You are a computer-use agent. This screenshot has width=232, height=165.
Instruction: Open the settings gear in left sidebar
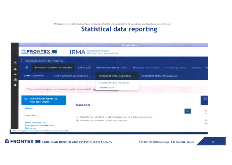coord(15,75)
